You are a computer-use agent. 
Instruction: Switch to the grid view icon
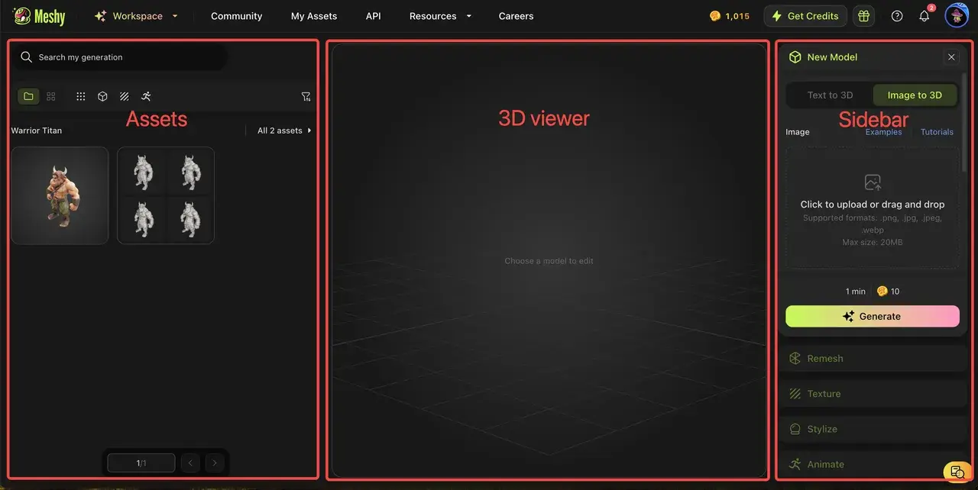(x=51, y=96)
